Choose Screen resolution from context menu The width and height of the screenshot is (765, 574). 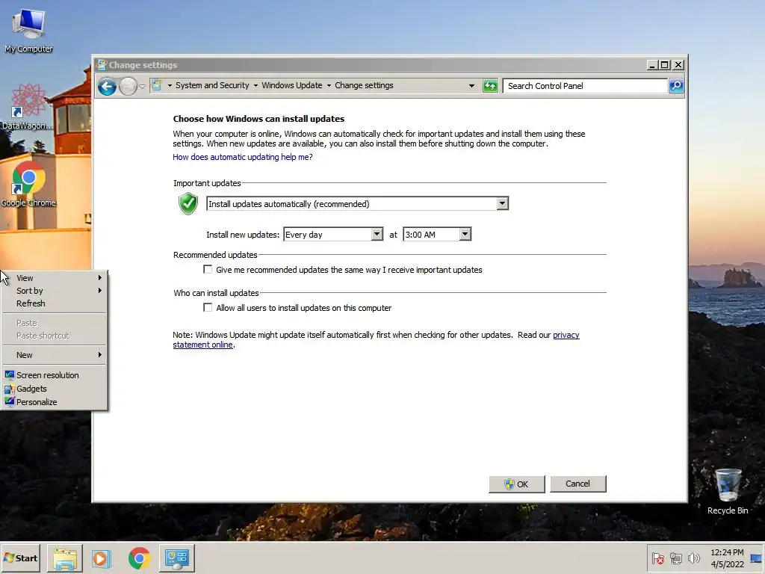[x=55, y=375]
